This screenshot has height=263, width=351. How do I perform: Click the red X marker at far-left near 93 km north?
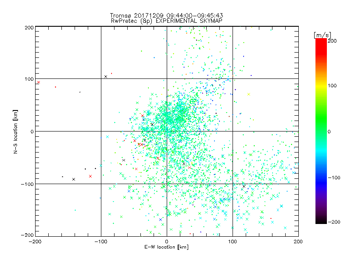(39, 82)
